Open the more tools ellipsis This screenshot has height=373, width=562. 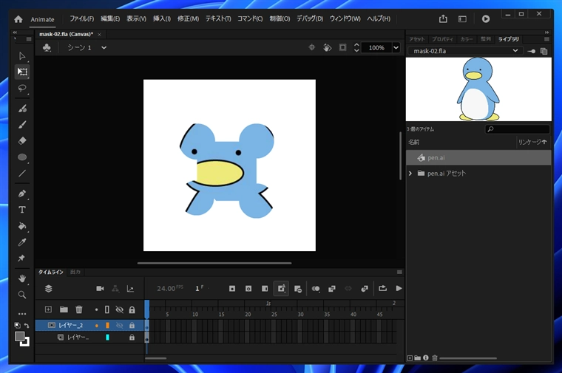coord(22,314)
